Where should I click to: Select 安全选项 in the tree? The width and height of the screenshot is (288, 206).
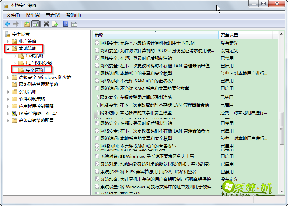(x=35, y=70)
